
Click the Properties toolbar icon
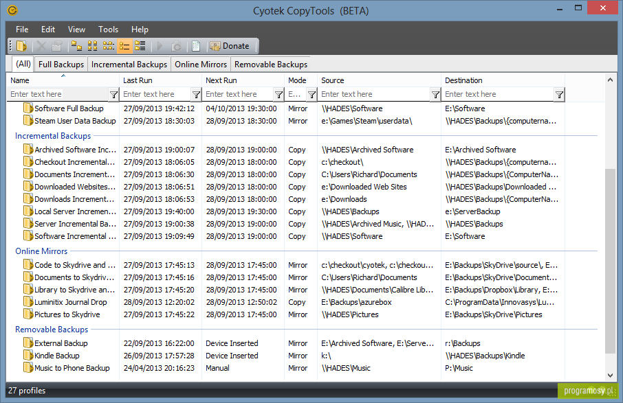point(56,46)
